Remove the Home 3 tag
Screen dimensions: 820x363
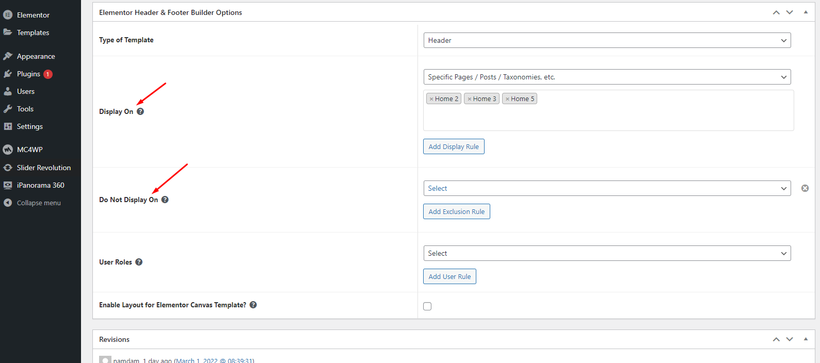[x=470, y=99]
